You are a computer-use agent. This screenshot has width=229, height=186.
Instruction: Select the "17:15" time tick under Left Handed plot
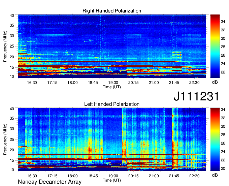(x=52, y=176)
